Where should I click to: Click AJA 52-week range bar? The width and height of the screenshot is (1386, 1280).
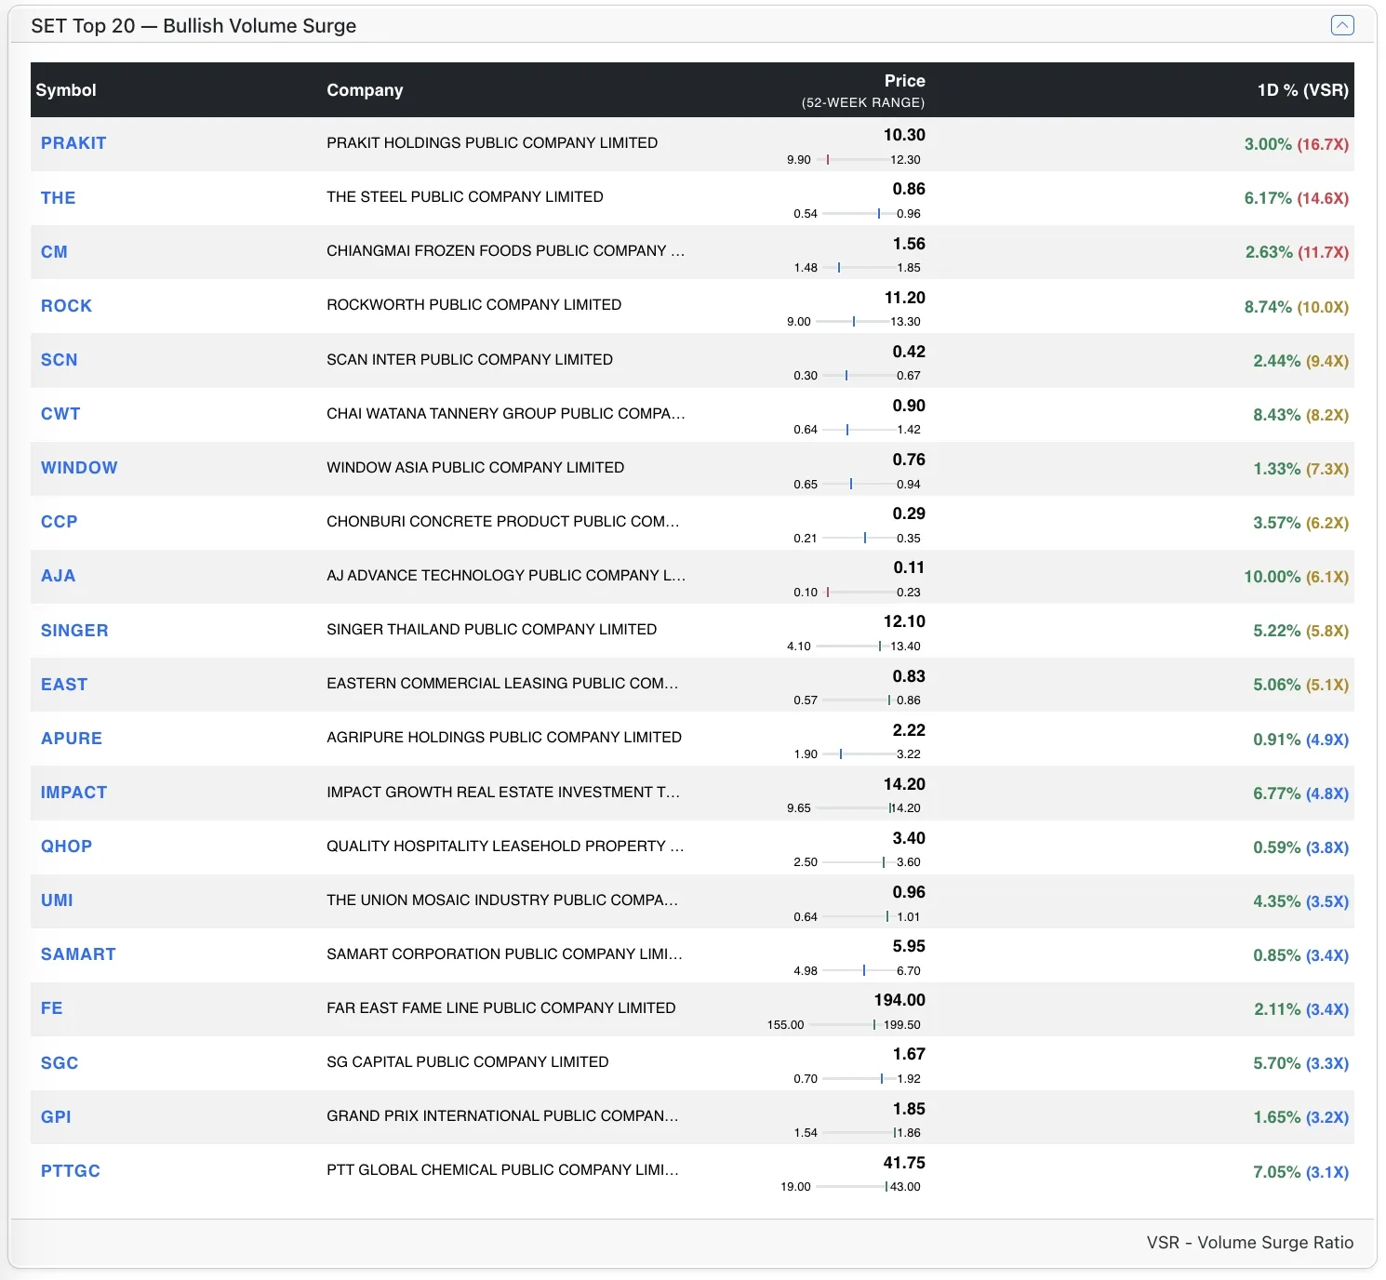[859, 592]
